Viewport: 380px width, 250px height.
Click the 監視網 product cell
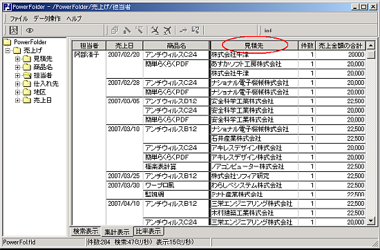point(176,195)
